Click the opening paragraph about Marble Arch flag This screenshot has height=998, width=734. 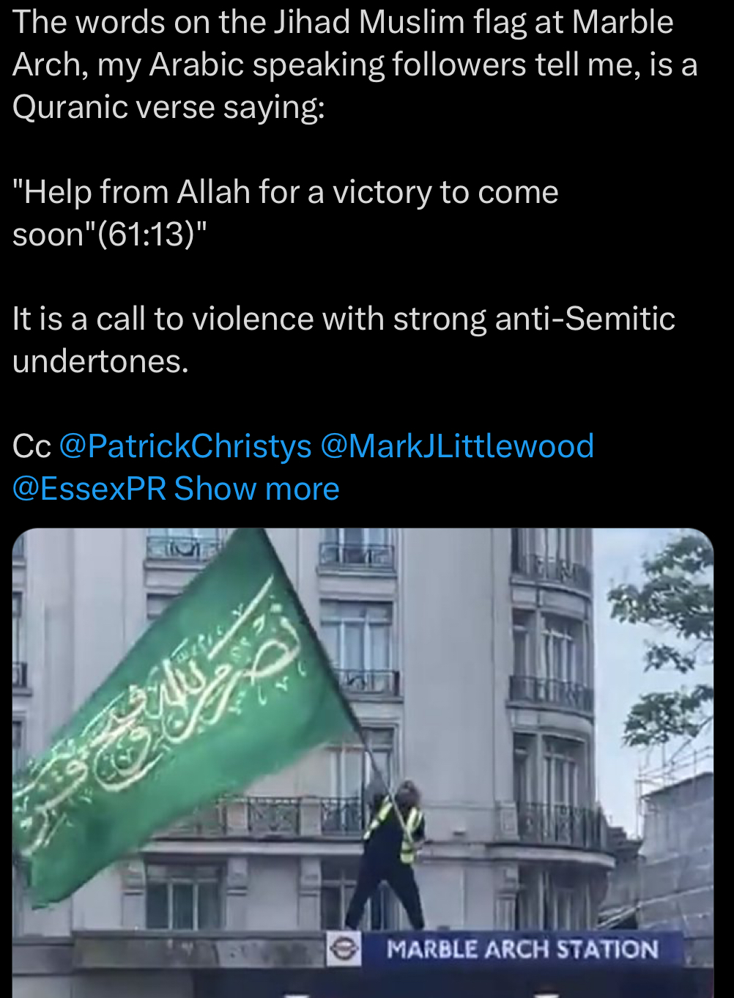pyautogui.click(x=355, y=65)
